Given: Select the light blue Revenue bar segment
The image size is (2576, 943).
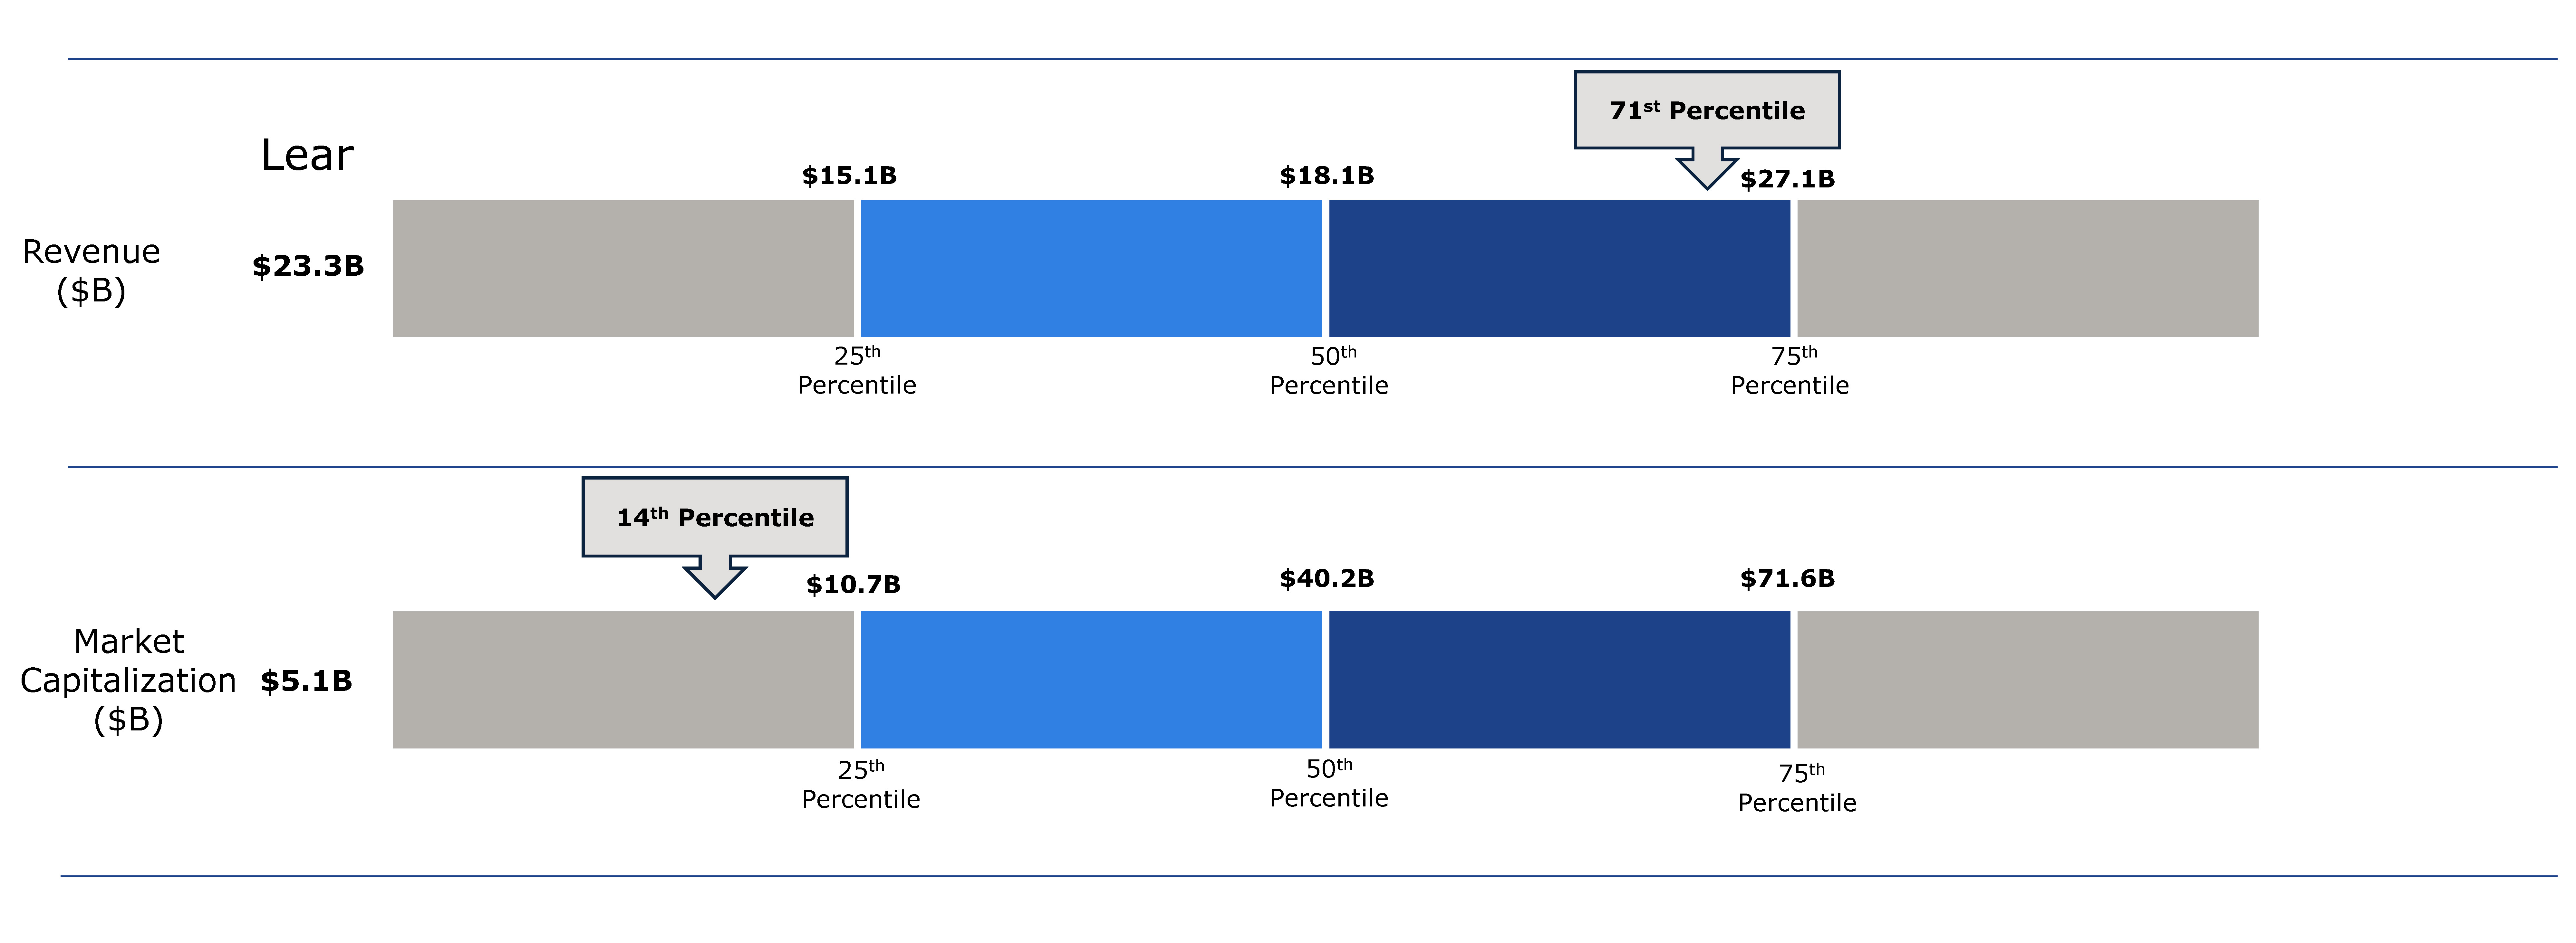Looking at the screenshot, I should (x=1091, y=268).
